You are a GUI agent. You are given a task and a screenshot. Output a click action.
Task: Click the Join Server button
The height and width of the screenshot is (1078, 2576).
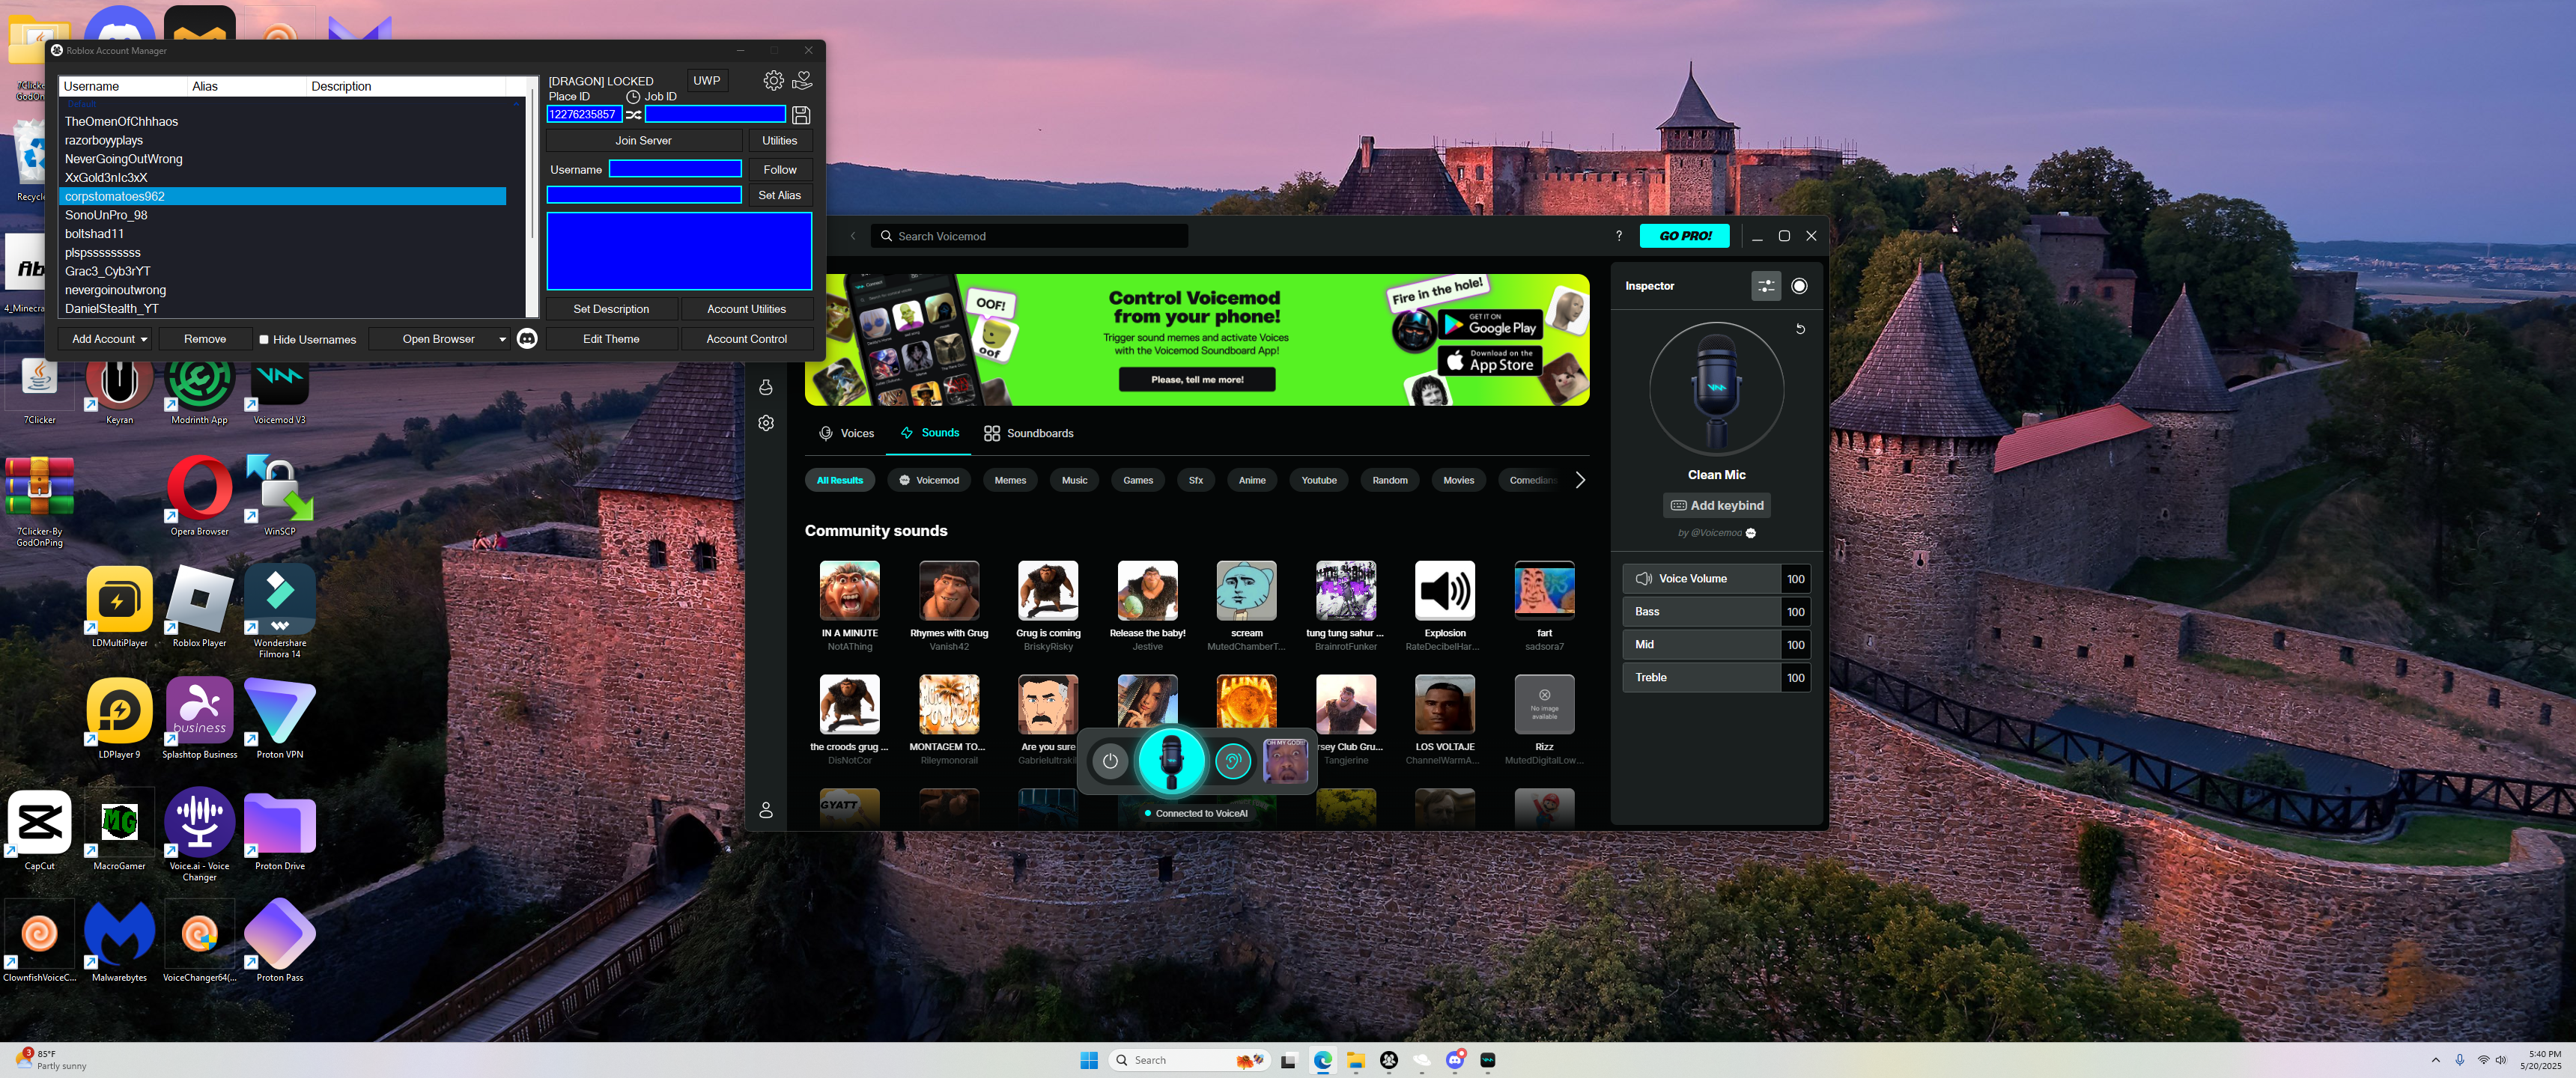643,141
